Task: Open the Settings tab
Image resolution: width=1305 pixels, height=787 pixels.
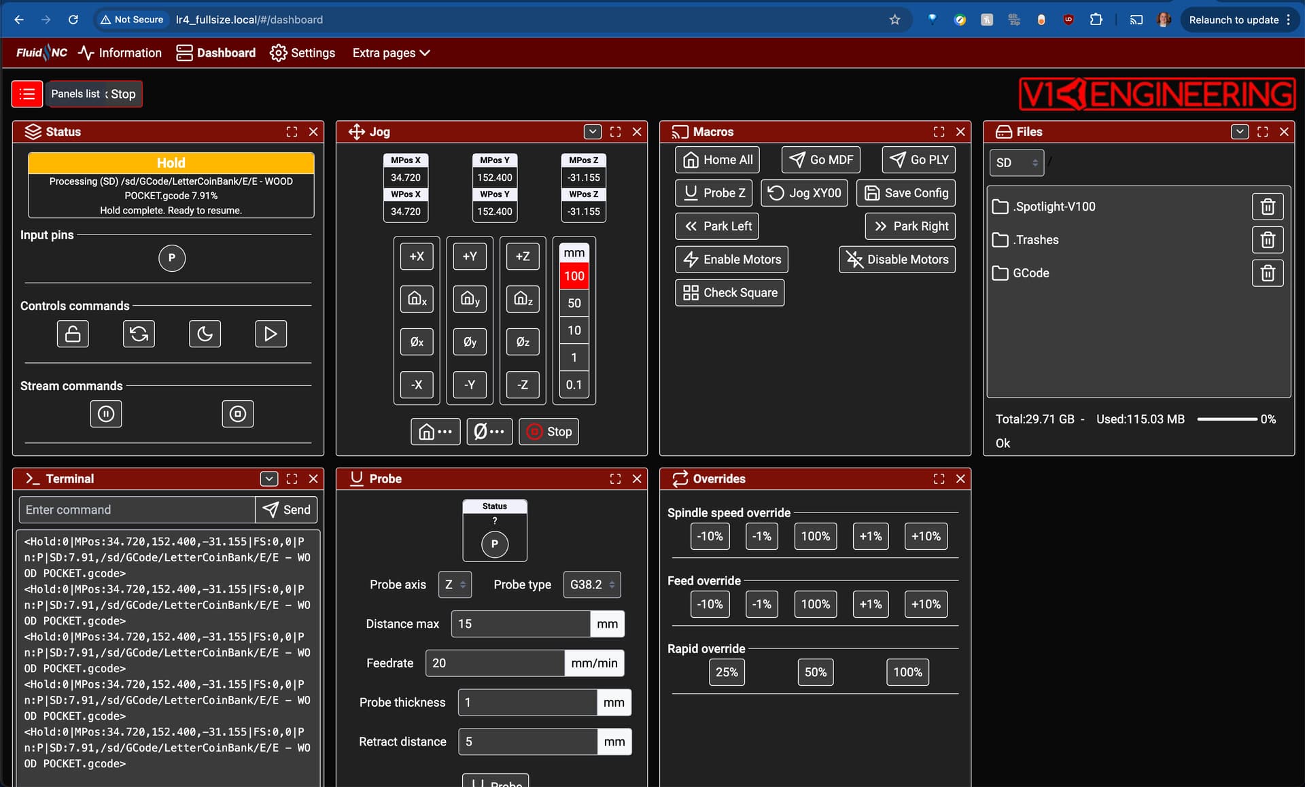Action: 302,53
